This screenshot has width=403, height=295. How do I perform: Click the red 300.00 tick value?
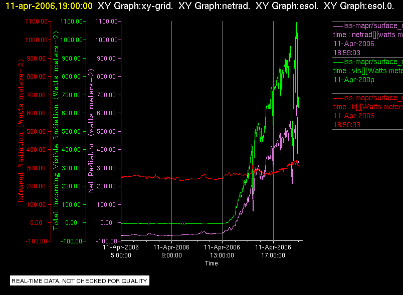(x=36, y=168)
